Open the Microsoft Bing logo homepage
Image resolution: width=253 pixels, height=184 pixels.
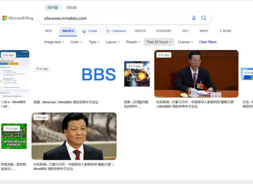coord(18,18)
